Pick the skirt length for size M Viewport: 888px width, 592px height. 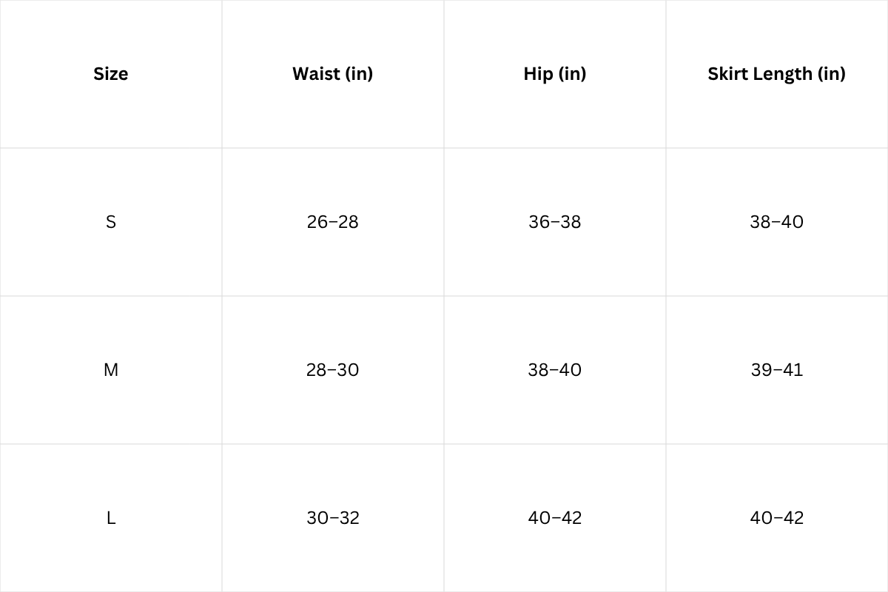(x=776, y=370)
